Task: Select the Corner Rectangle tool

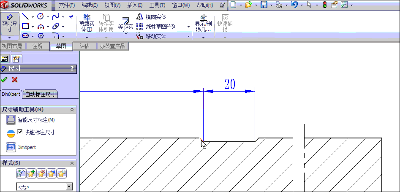Action: (25, 26)
